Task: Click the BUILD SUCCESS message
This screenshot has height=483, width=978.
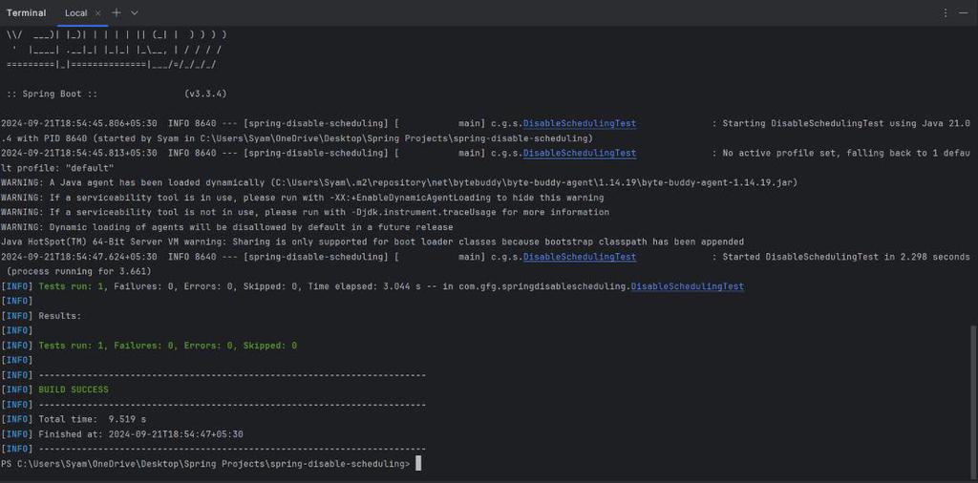Action: tap(74, 389)
